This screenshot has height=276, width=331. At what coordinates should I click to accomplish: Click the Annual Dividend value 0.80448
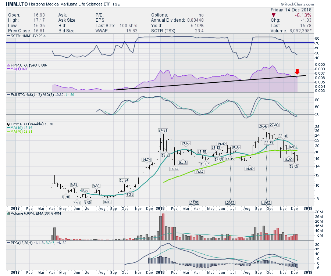[x=196, y=20]
